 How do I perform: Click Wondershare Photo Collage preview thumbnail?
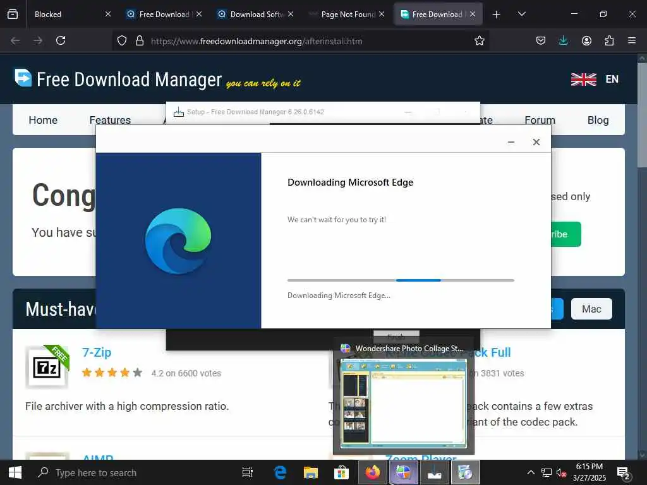tap(404, 404)
